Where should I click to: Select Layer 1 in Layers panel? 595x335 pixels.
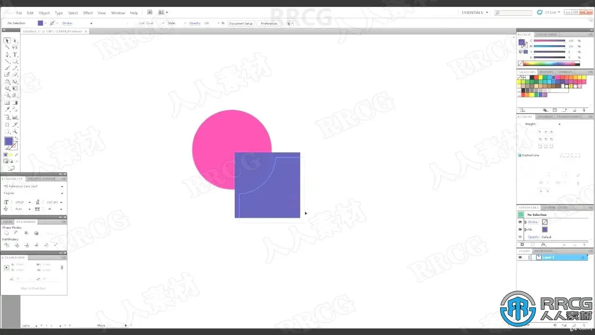560,257
